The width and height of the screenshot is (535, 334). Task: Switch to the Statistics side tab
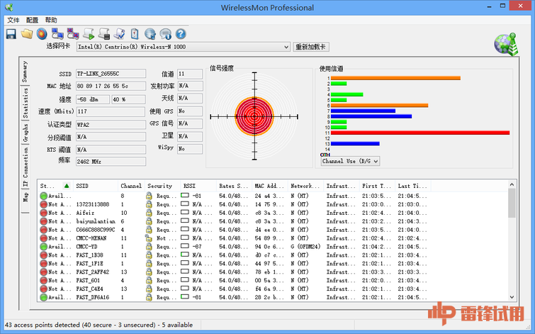(x=25, y=105)
